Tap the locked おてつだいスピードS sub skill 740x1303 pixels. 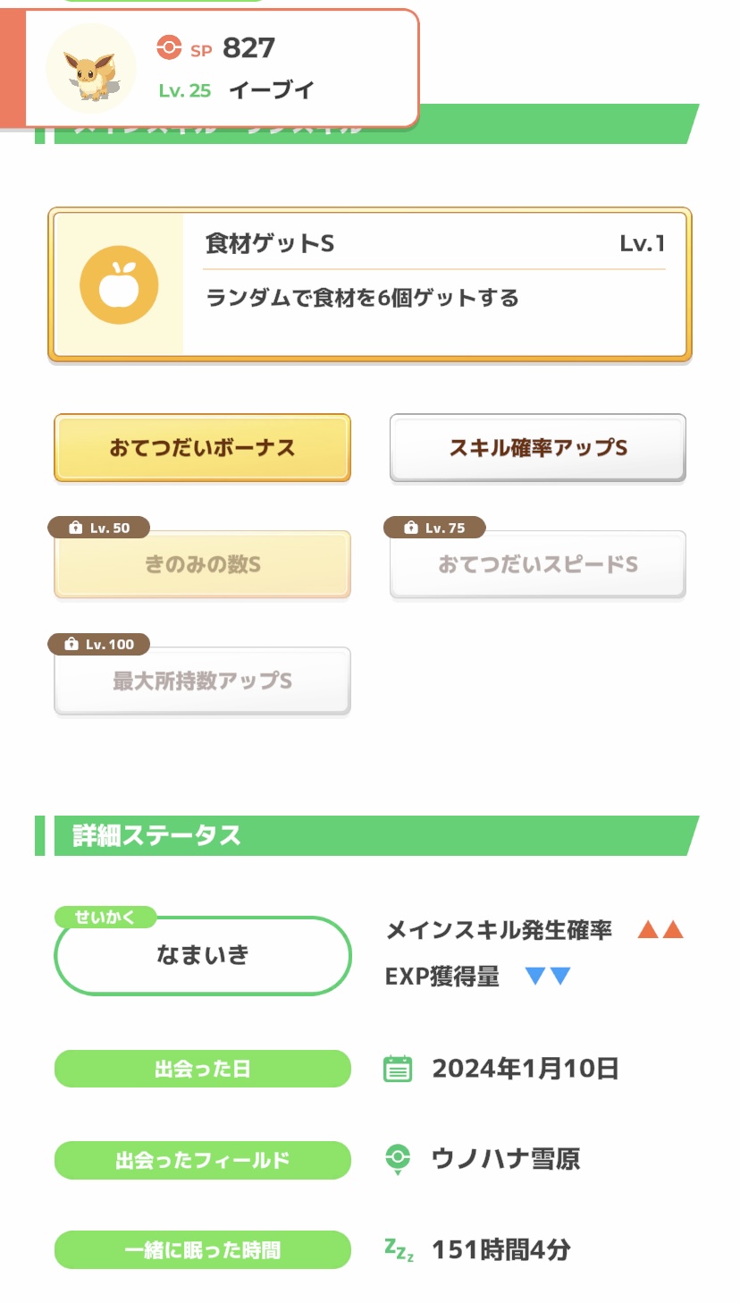click(x=537, y=565)
